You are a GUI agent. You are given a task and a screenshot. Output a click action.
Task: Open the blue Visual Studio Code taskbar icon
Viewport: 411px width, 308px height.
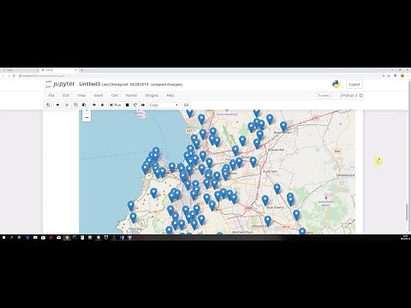click(122, 237)
